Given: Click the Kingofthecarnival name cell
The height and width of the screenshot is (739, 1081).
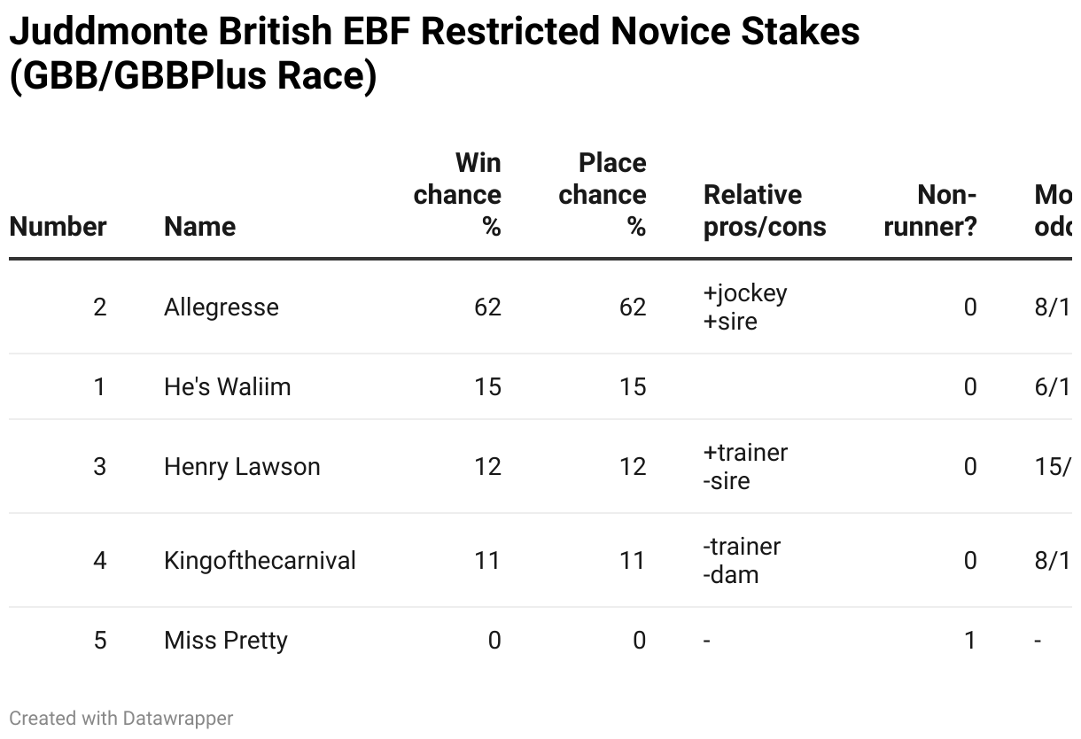Looking at the screenshot, I should [260, 561].
